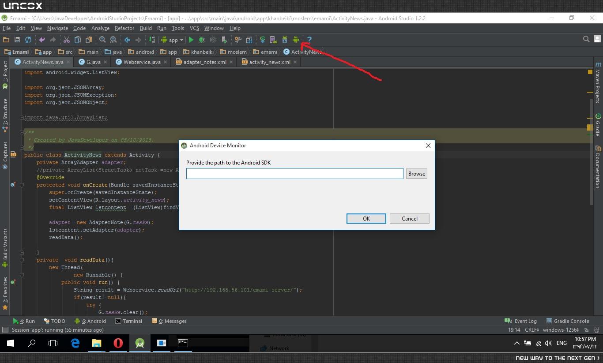Close the activity_news.xml tab
Image resolution: width=603 pixels, height=363 pixels.
click(295, 62)
